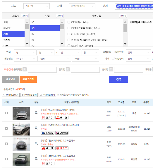Select 2019.03 더뉴K5 노블레스 row checkbox

[x=6, y=144]
